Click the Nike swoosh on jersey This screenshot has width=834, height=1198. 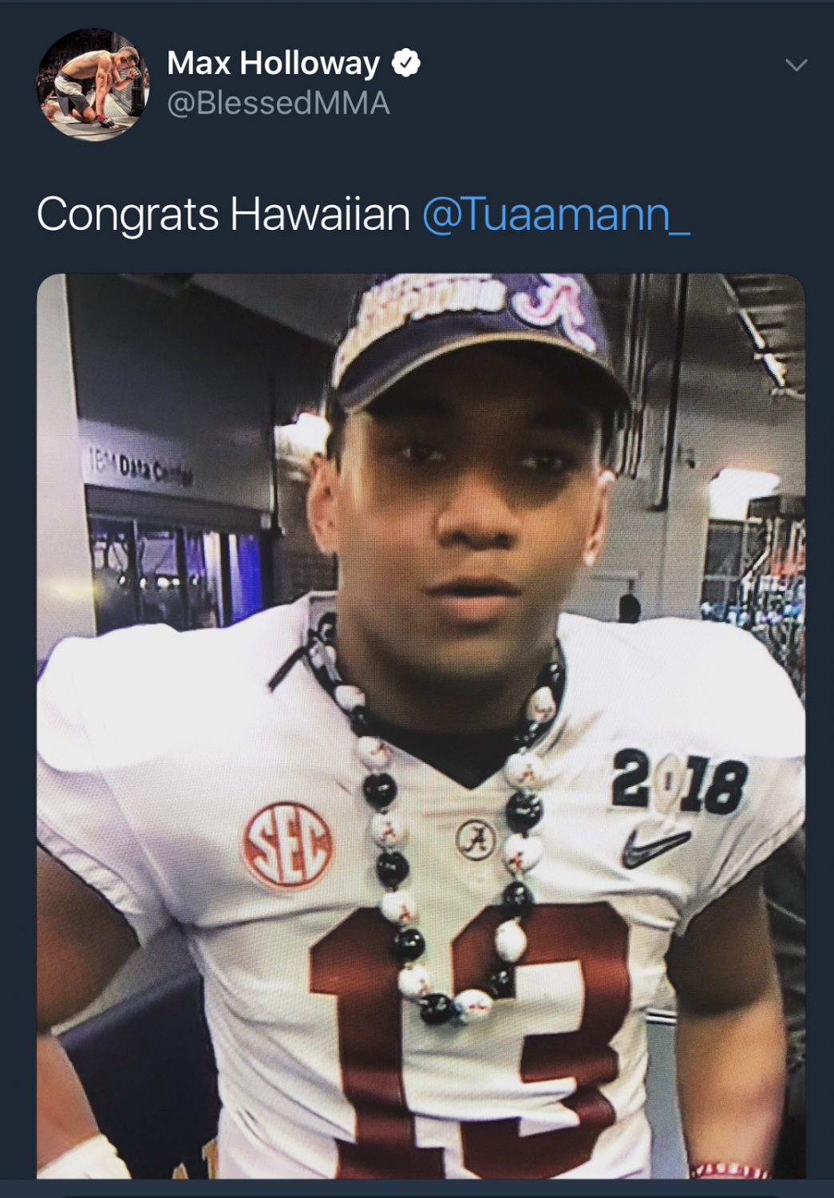pos(656,846)
